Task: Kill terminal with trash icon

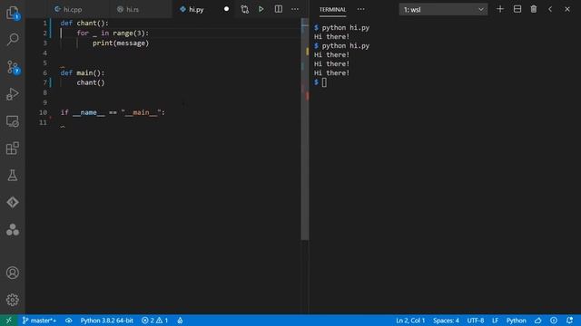Action: (534, 9)
